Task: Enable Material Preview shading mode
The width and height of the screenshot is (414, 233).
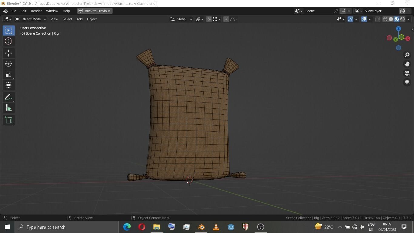Action: coord(396,19)
